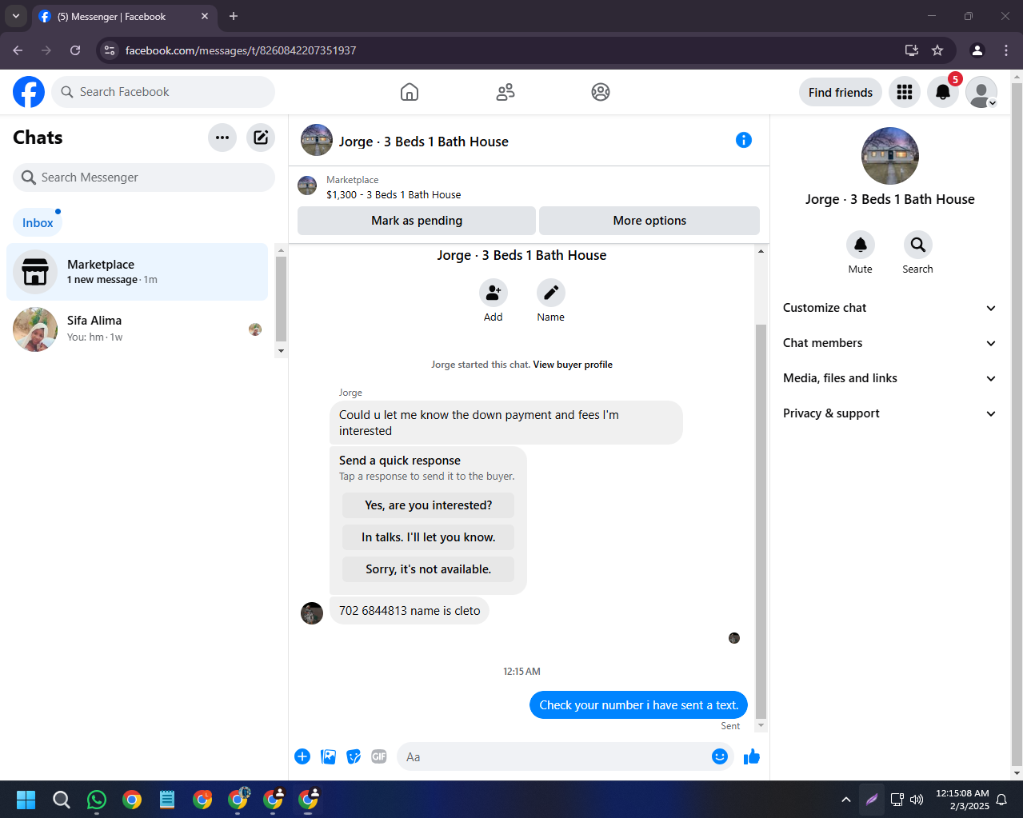Expand Privacy & support section
Image resolution: width=1023 pixels, height=818 pixels.
[889, 413]
